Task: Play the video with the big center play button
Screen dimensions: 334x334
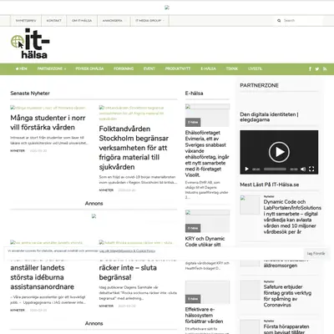Action: tap(279, 152)
